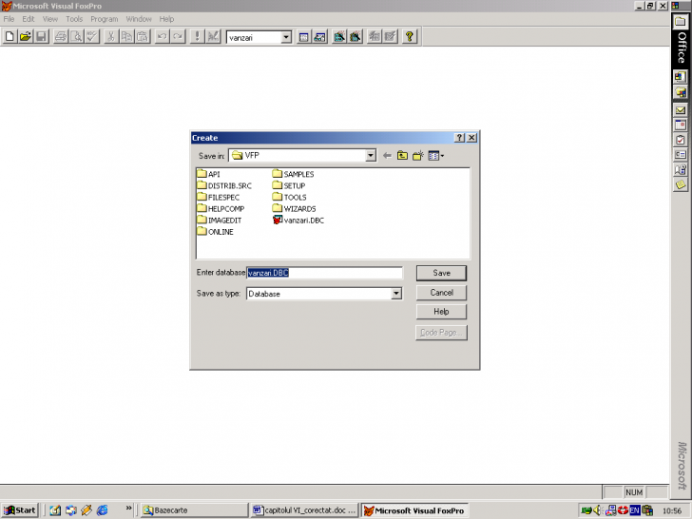Select the API folder

click(x=208, y=174)
